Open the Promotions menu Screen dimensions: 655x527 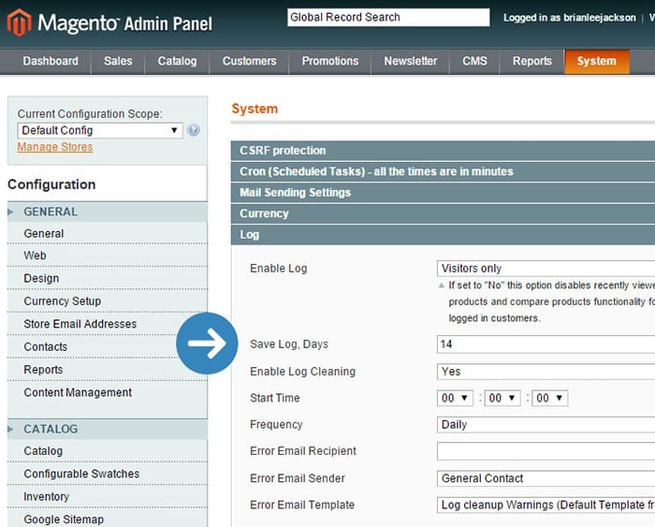tap(330, 62)
